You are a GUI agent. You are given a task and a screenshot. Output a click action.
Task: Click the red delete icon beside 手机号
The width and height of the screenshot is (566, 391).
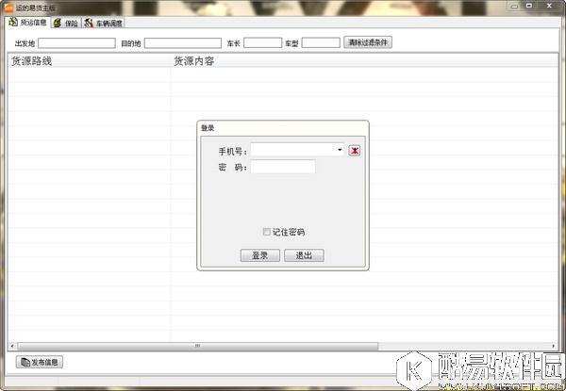tap(355, 150)
